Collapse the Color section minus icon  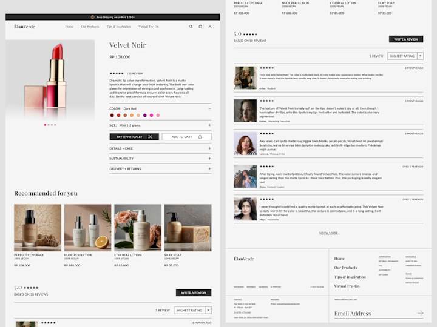[209, 108]
